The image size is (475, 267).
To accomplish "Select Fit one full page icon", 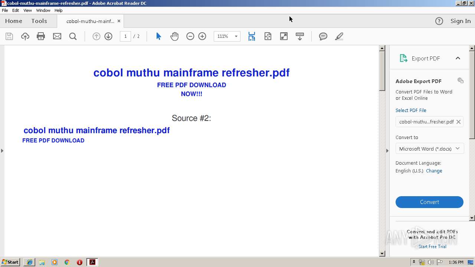I will coord(268,36).
